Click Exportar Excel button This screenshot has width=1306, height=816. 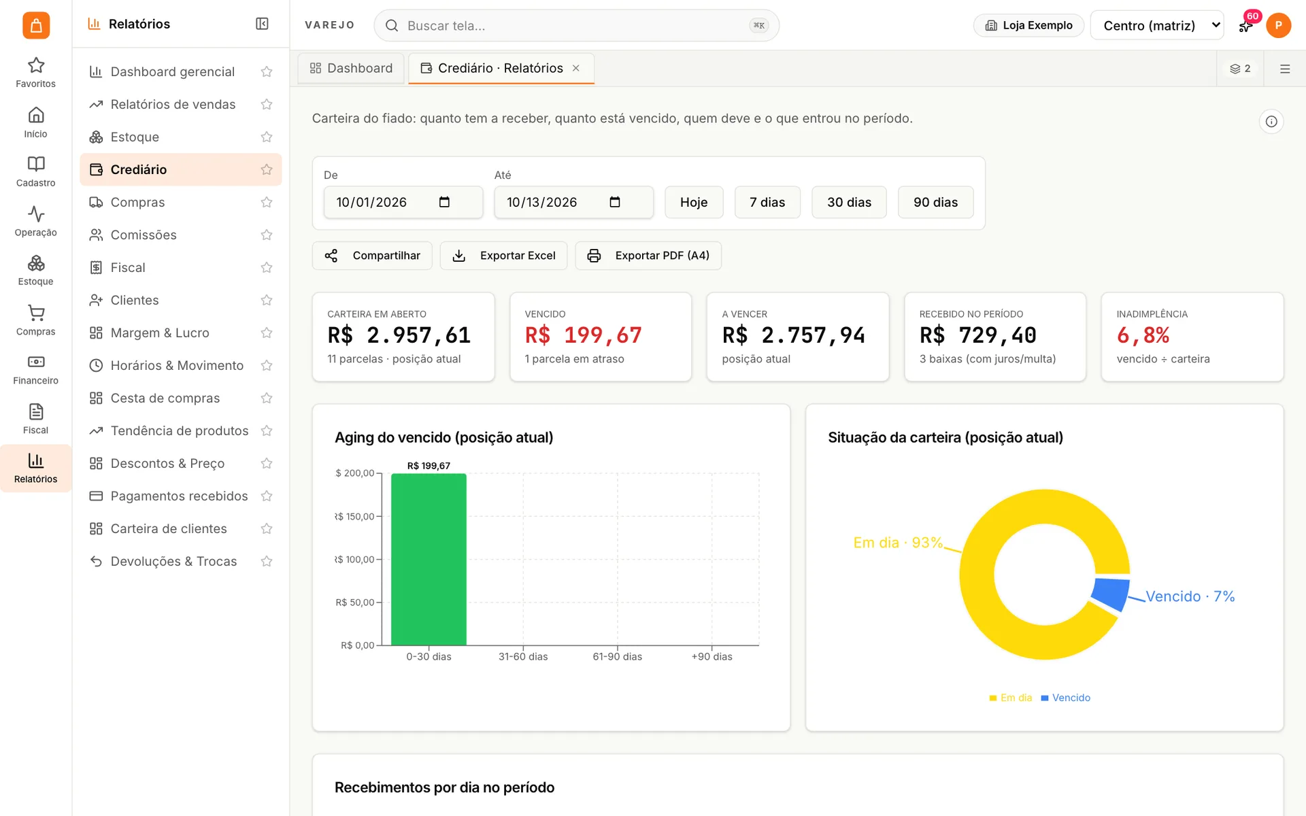coord(503,256)
